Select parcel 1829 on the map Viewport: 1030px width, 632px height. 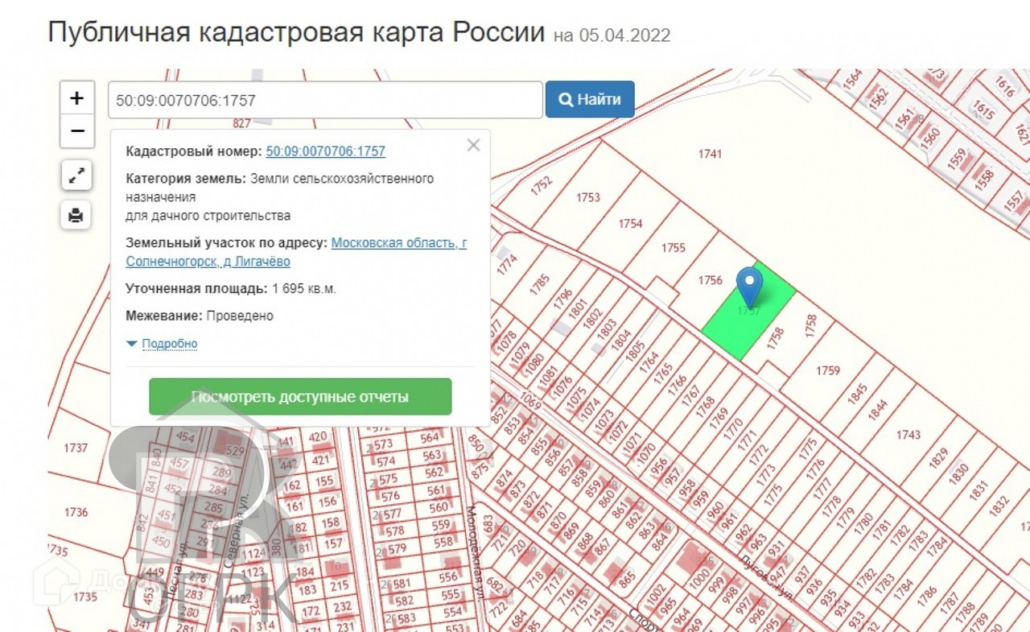(x=938, y=457)
